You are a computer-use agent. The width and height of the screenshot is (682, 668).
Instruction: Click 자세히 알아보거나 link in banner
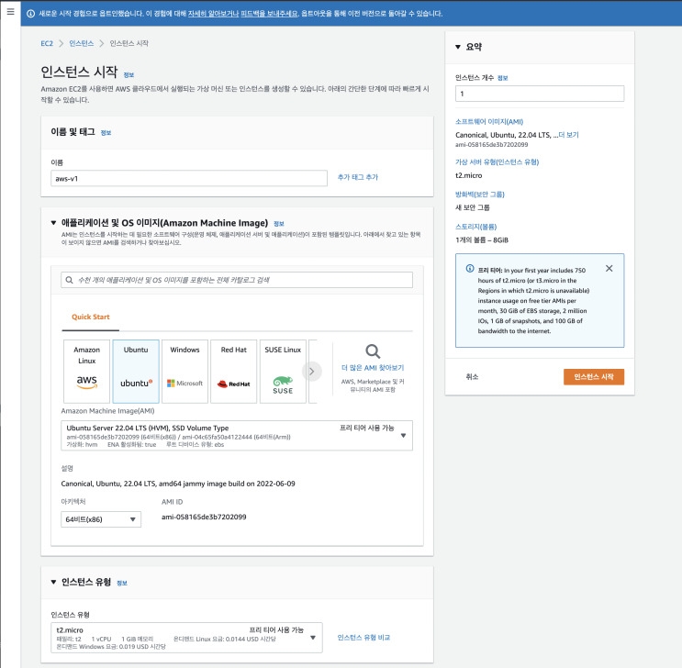coord(213,14)
